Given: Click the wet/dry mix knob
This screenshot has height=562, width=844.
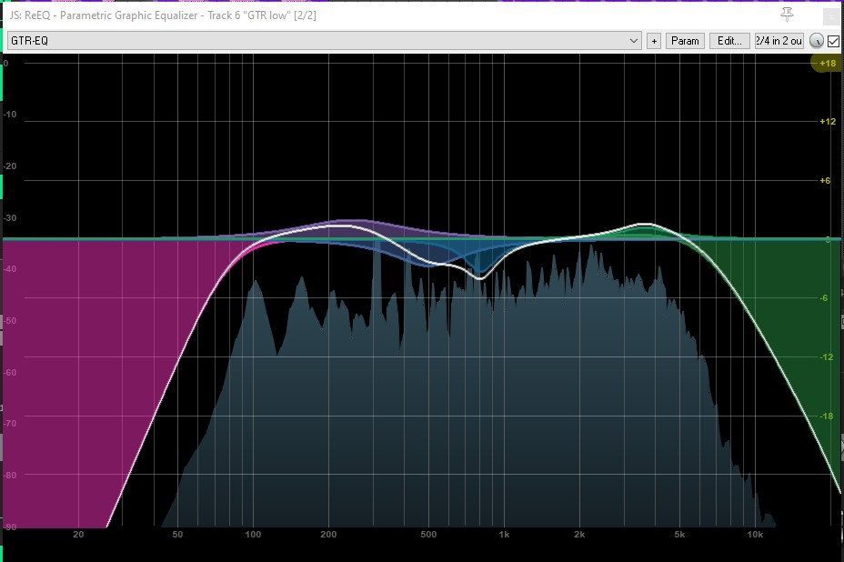Looking at the screenshot, I should (x=816, y=41).
